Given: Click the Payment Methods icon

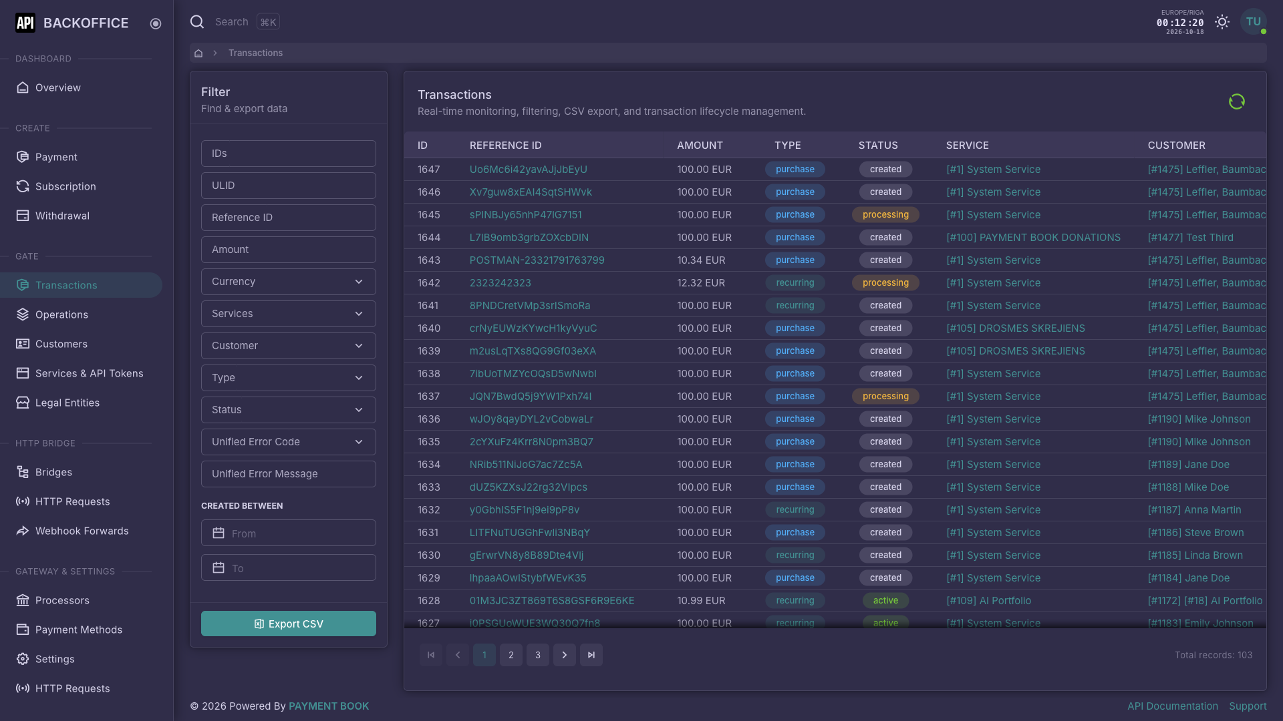Looking at the screenshot, I should (x=23, y=630).
